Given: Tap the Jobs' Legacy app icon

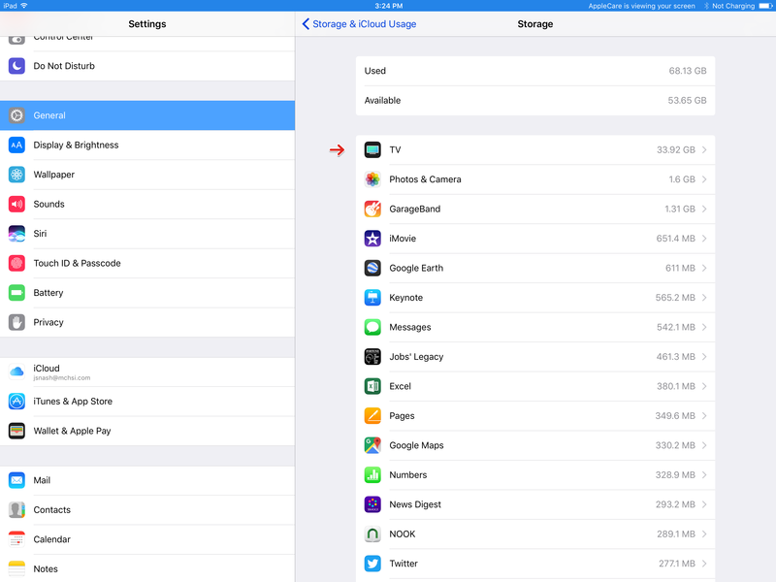Looking at the screenshot, I should coord(372,356).
